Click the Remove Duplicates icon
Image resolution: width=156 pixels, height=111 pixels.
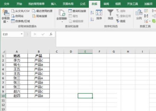pos(146,16)
